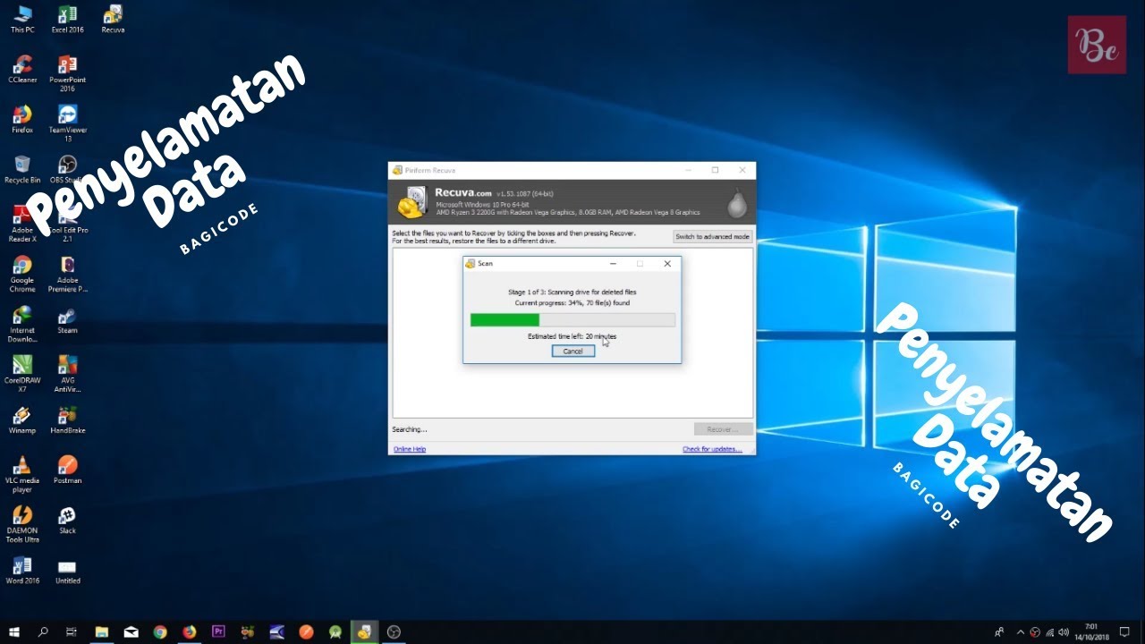Switch to OBS Studio in taskbar
Screen dimensions: 1145x644
394,631
